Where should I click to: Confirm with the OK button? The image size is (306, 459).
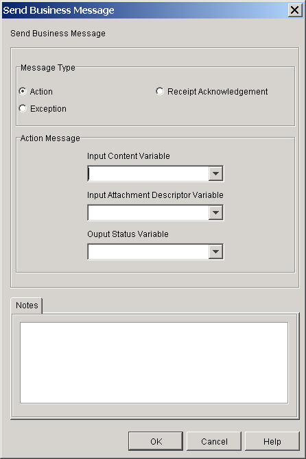click(156, 441)
